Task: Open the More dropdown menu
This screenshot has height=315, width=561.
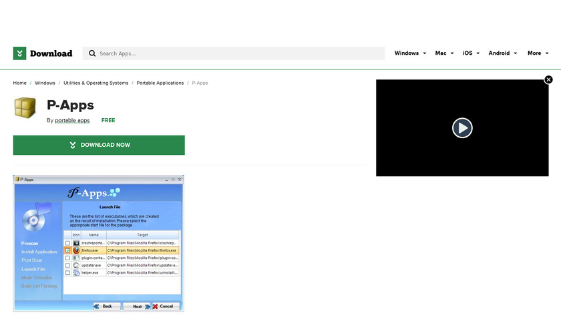Action: (x=538, y=53)
